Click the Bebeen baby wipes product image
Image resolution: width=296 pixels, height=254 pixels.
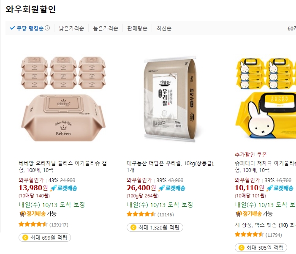(x=63, y=98)
